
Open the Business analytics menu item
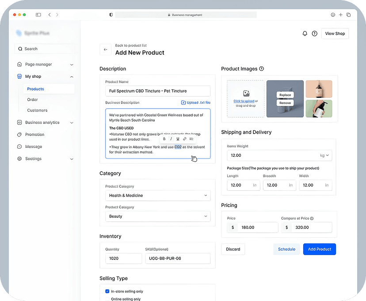tap(45, 123)
